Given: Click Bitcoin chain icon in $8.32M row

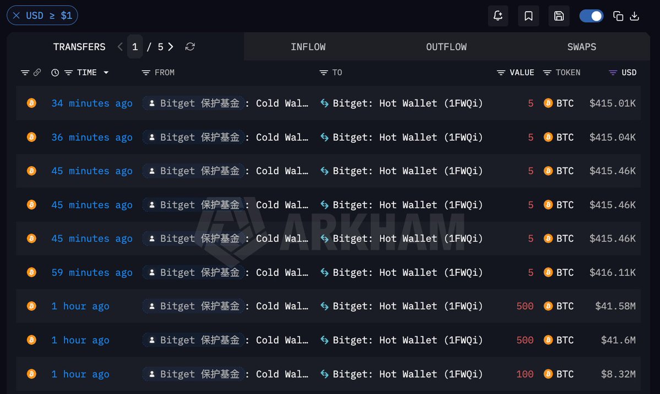Looking at the screenshot, I should coord(31,374).
